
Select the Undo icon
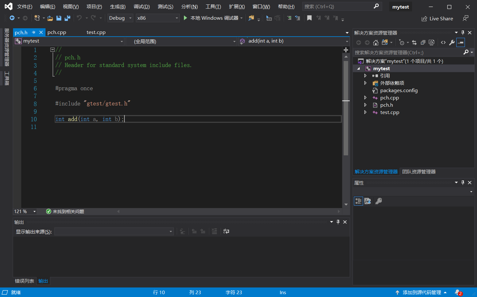pyautogui.click(x=80, y=18)
